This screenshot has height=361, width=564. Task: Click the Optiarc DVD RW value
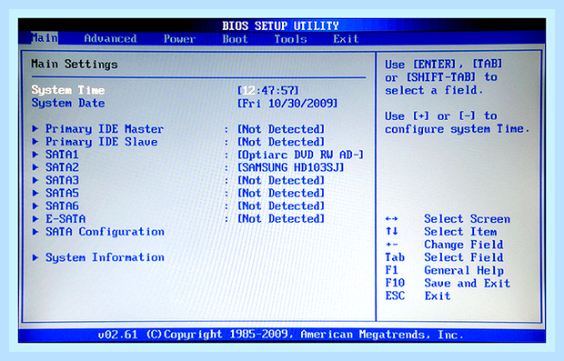pyautogui.click(x=301, y=155)
